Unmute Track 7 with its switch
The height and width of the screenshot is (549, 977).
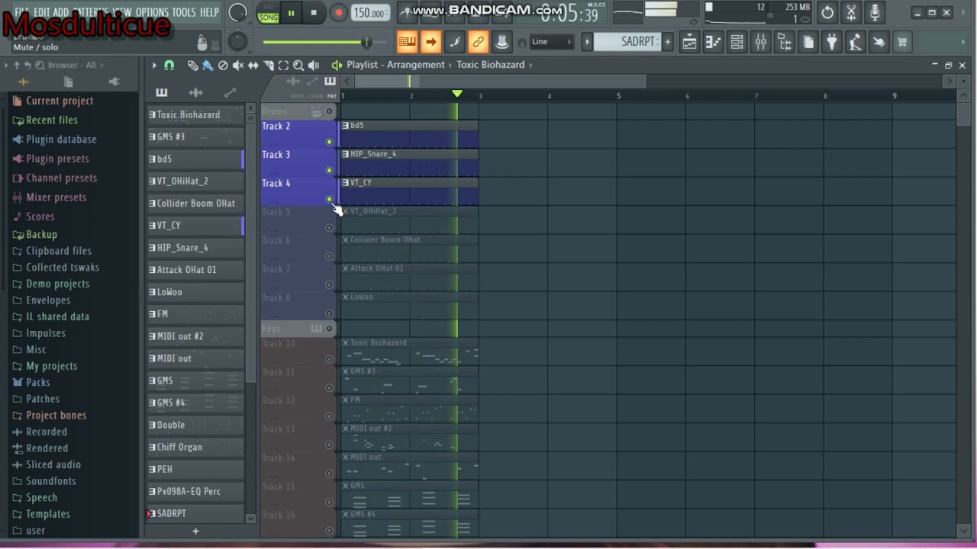coord(329,284)
